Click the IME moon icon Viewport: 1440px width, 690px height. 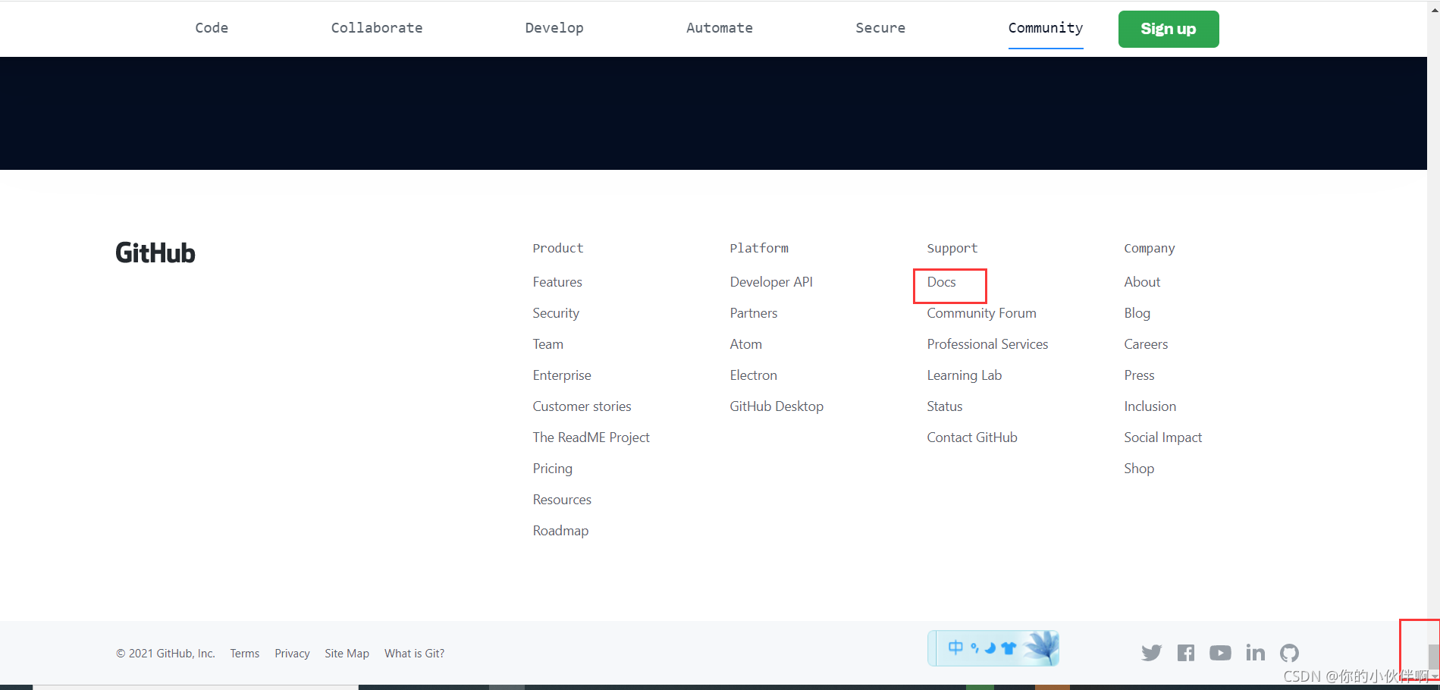(990, 648)
